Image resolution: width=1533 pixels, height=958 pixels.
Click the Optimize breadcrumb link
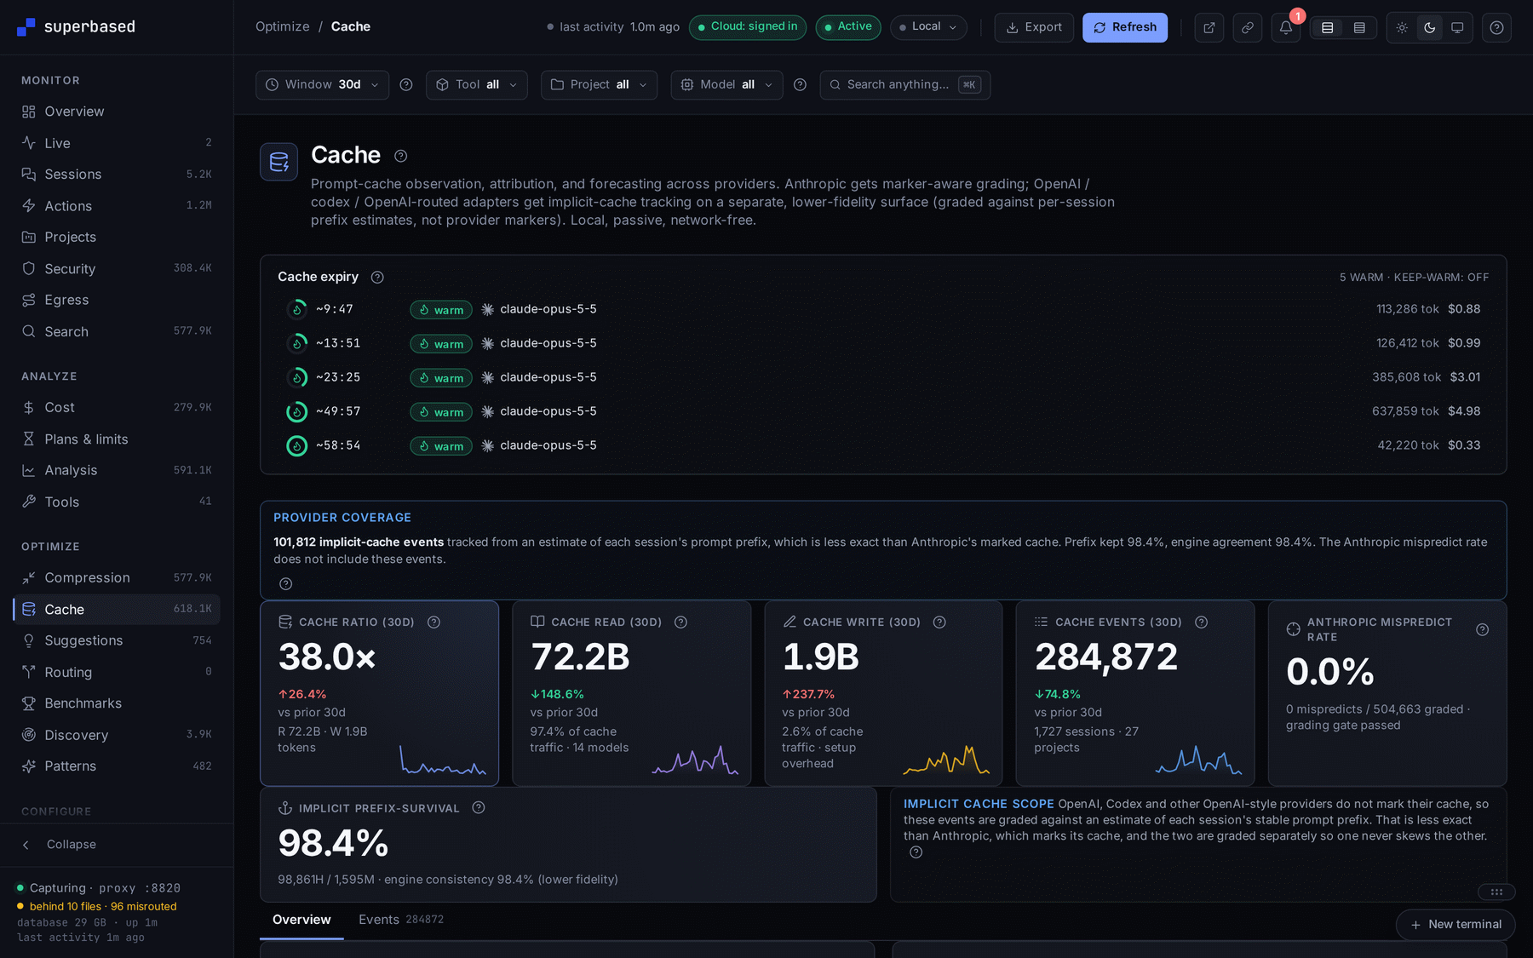[283, 26]
